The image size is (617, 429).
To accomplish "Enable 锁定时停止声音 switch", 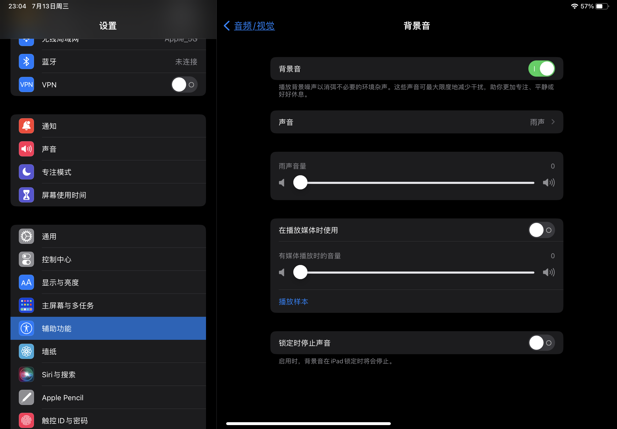I will coord(541,343).
